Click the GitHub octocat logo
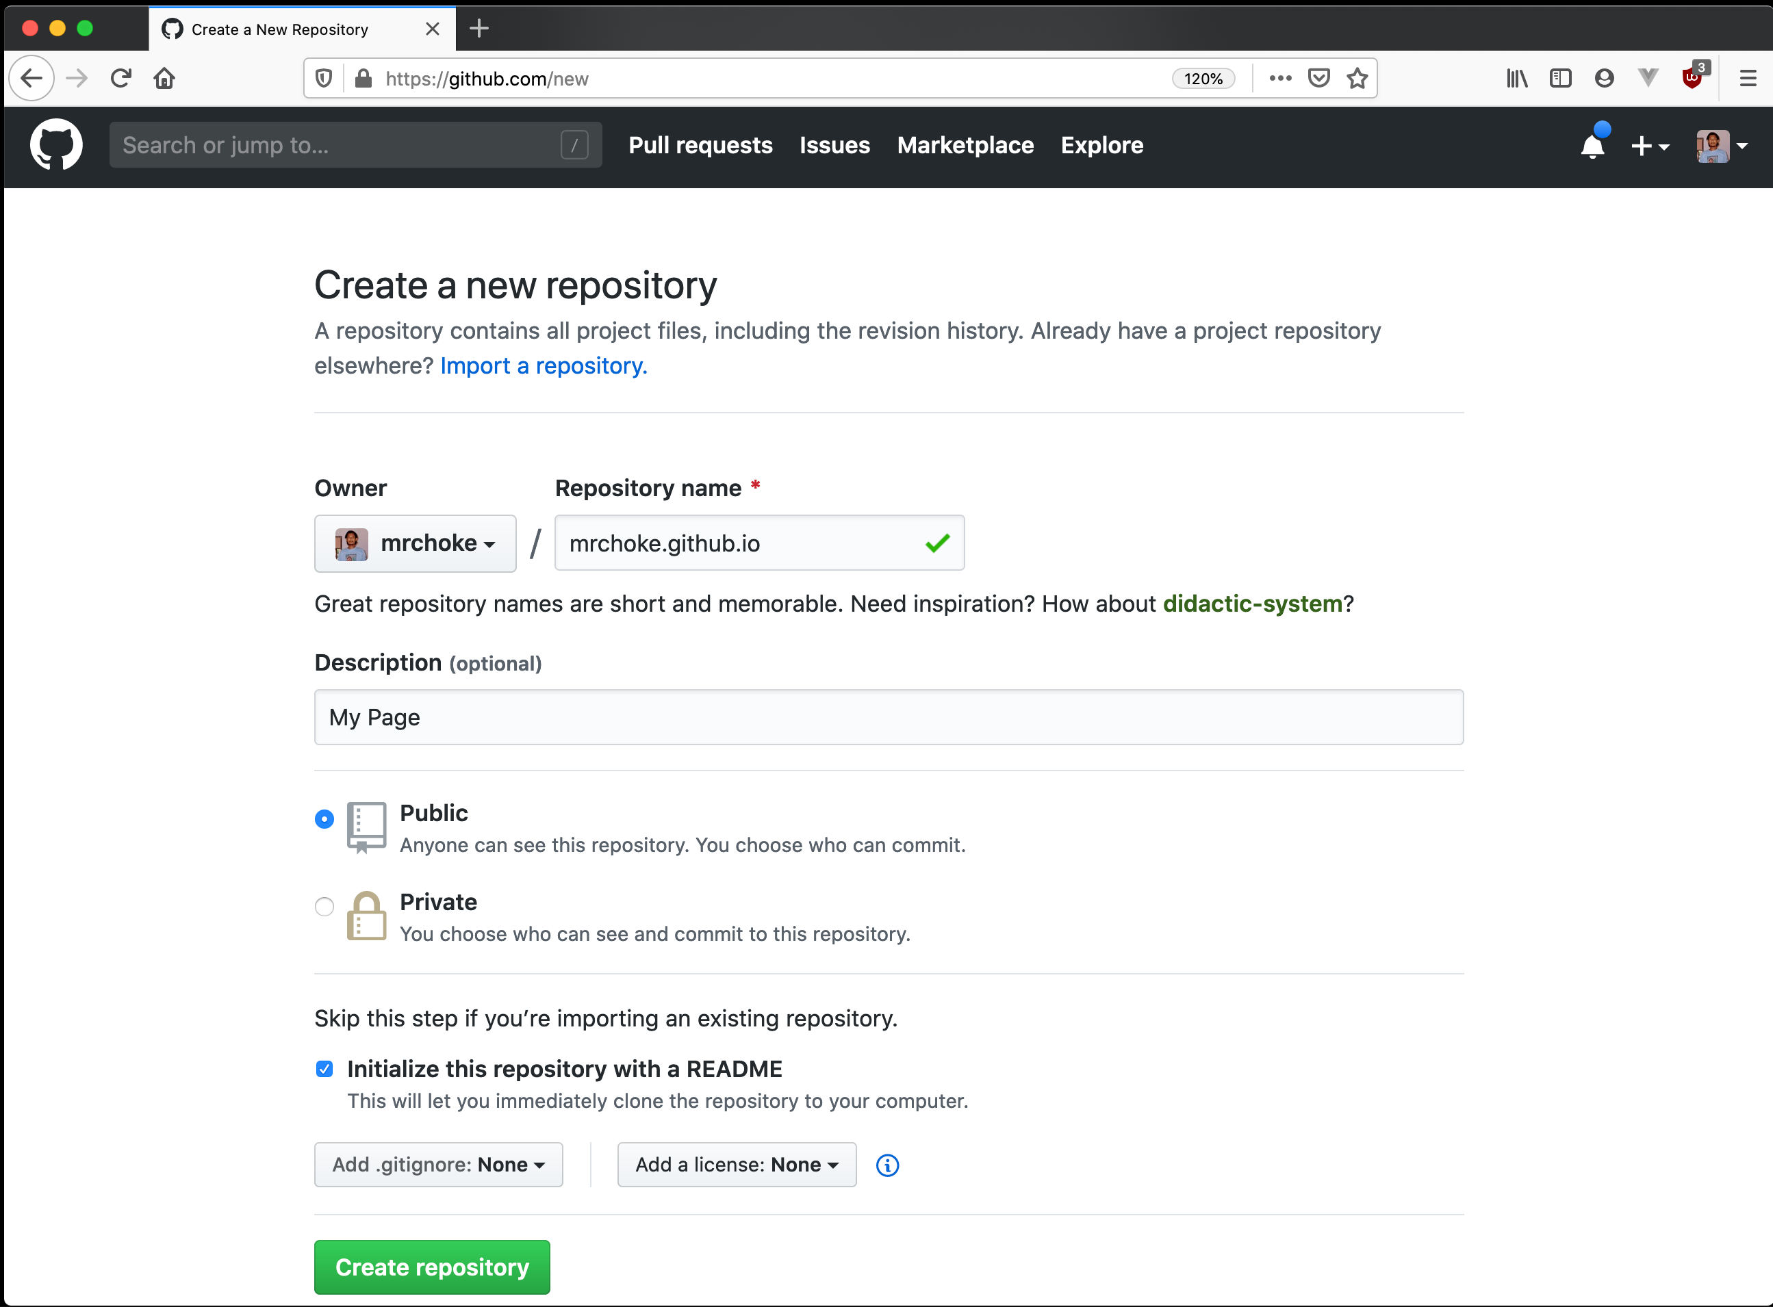This screenshot has height=1307, width=1773. (x=55, y=145)
